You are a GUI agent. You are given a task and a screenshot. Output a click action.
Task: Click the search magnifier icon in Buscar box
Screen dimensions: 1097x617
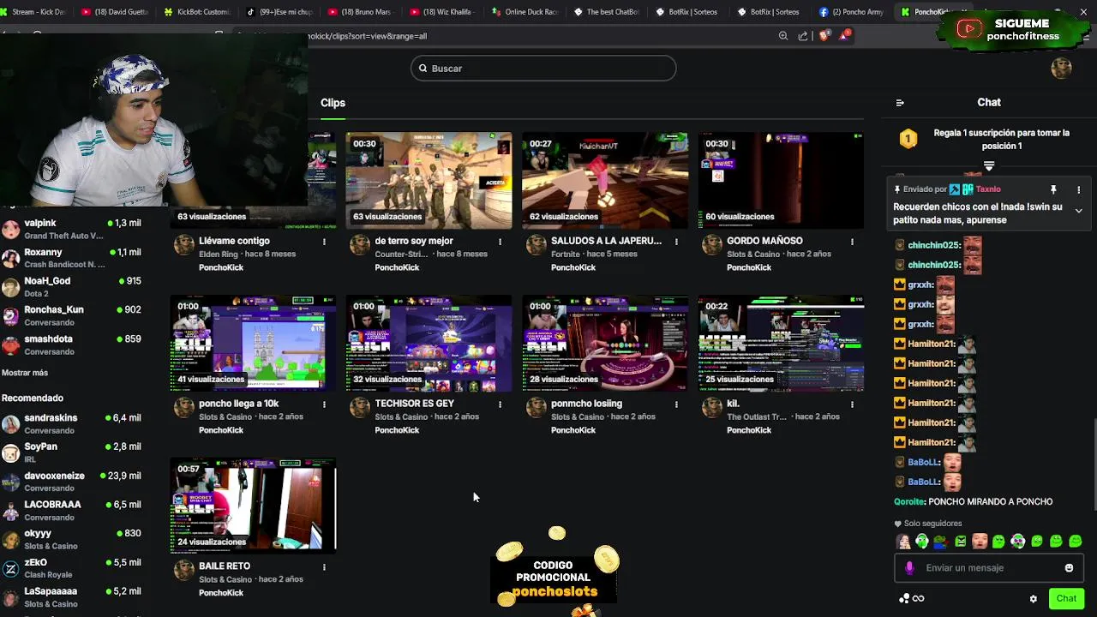pyautogui.click(x=422, y=69)
